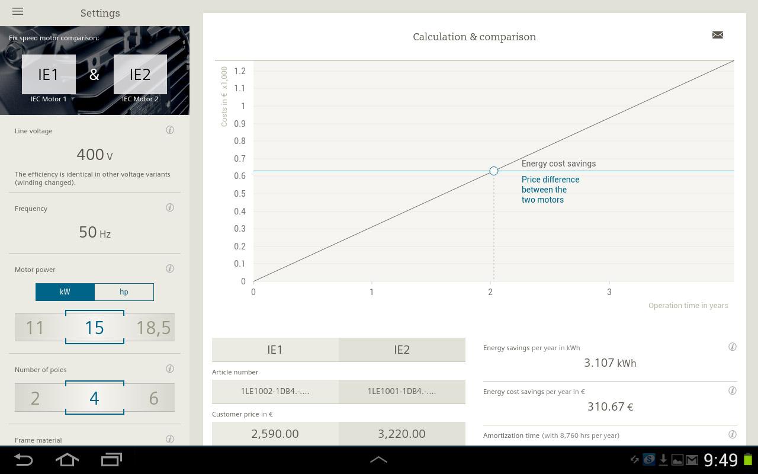
Task: Tap article number 1LE1002-1DB4
Action: [275, 391]
